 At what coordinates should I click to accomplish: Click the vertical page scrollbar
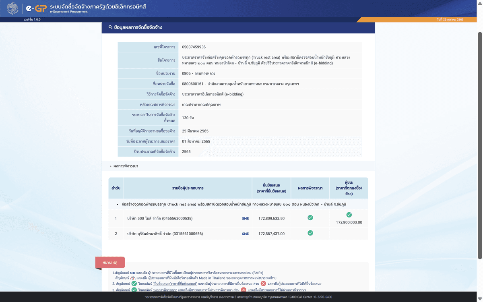click(x=480, y=145)
